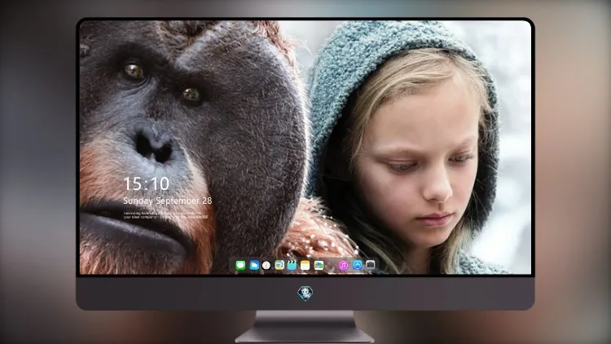Launch the pink iTunes music app

click(x=343, y=266)
